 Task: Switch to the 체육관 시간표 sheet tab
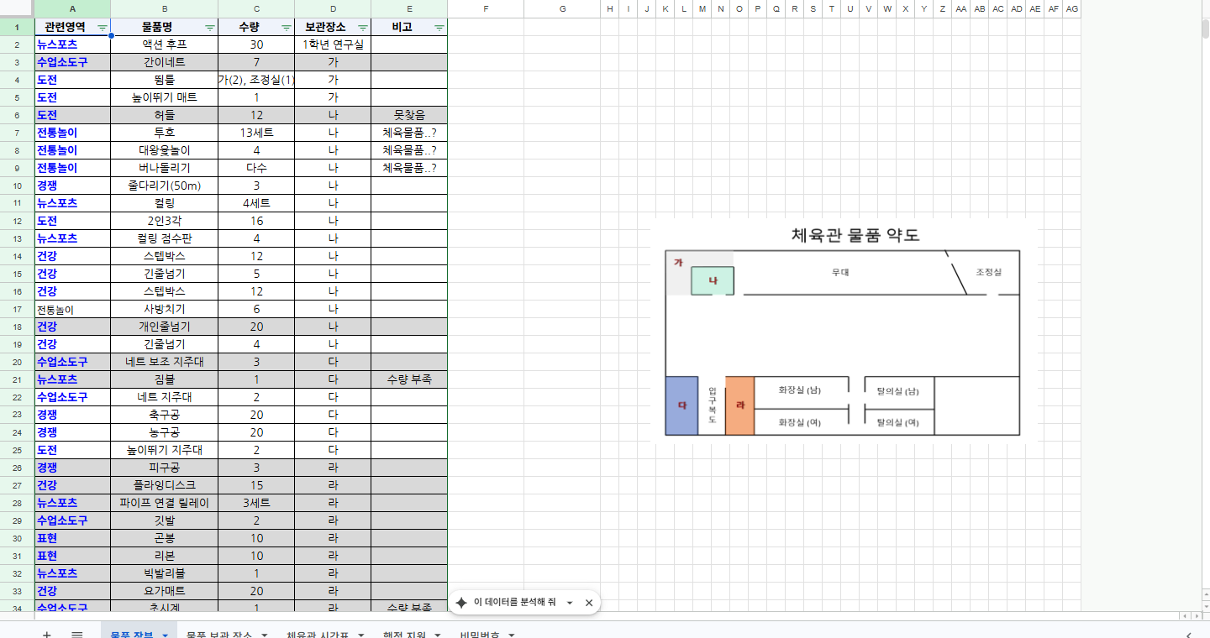(x=319, y=634)
